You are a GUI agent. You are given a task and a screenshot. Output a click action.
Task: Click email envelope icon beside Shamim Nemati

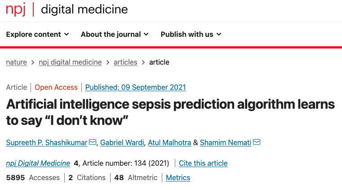(x=257, y=142)
